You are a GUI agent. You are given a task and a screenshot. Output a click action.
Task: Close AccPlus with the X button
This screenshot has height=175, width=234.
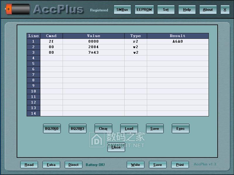tap(225, 10)
